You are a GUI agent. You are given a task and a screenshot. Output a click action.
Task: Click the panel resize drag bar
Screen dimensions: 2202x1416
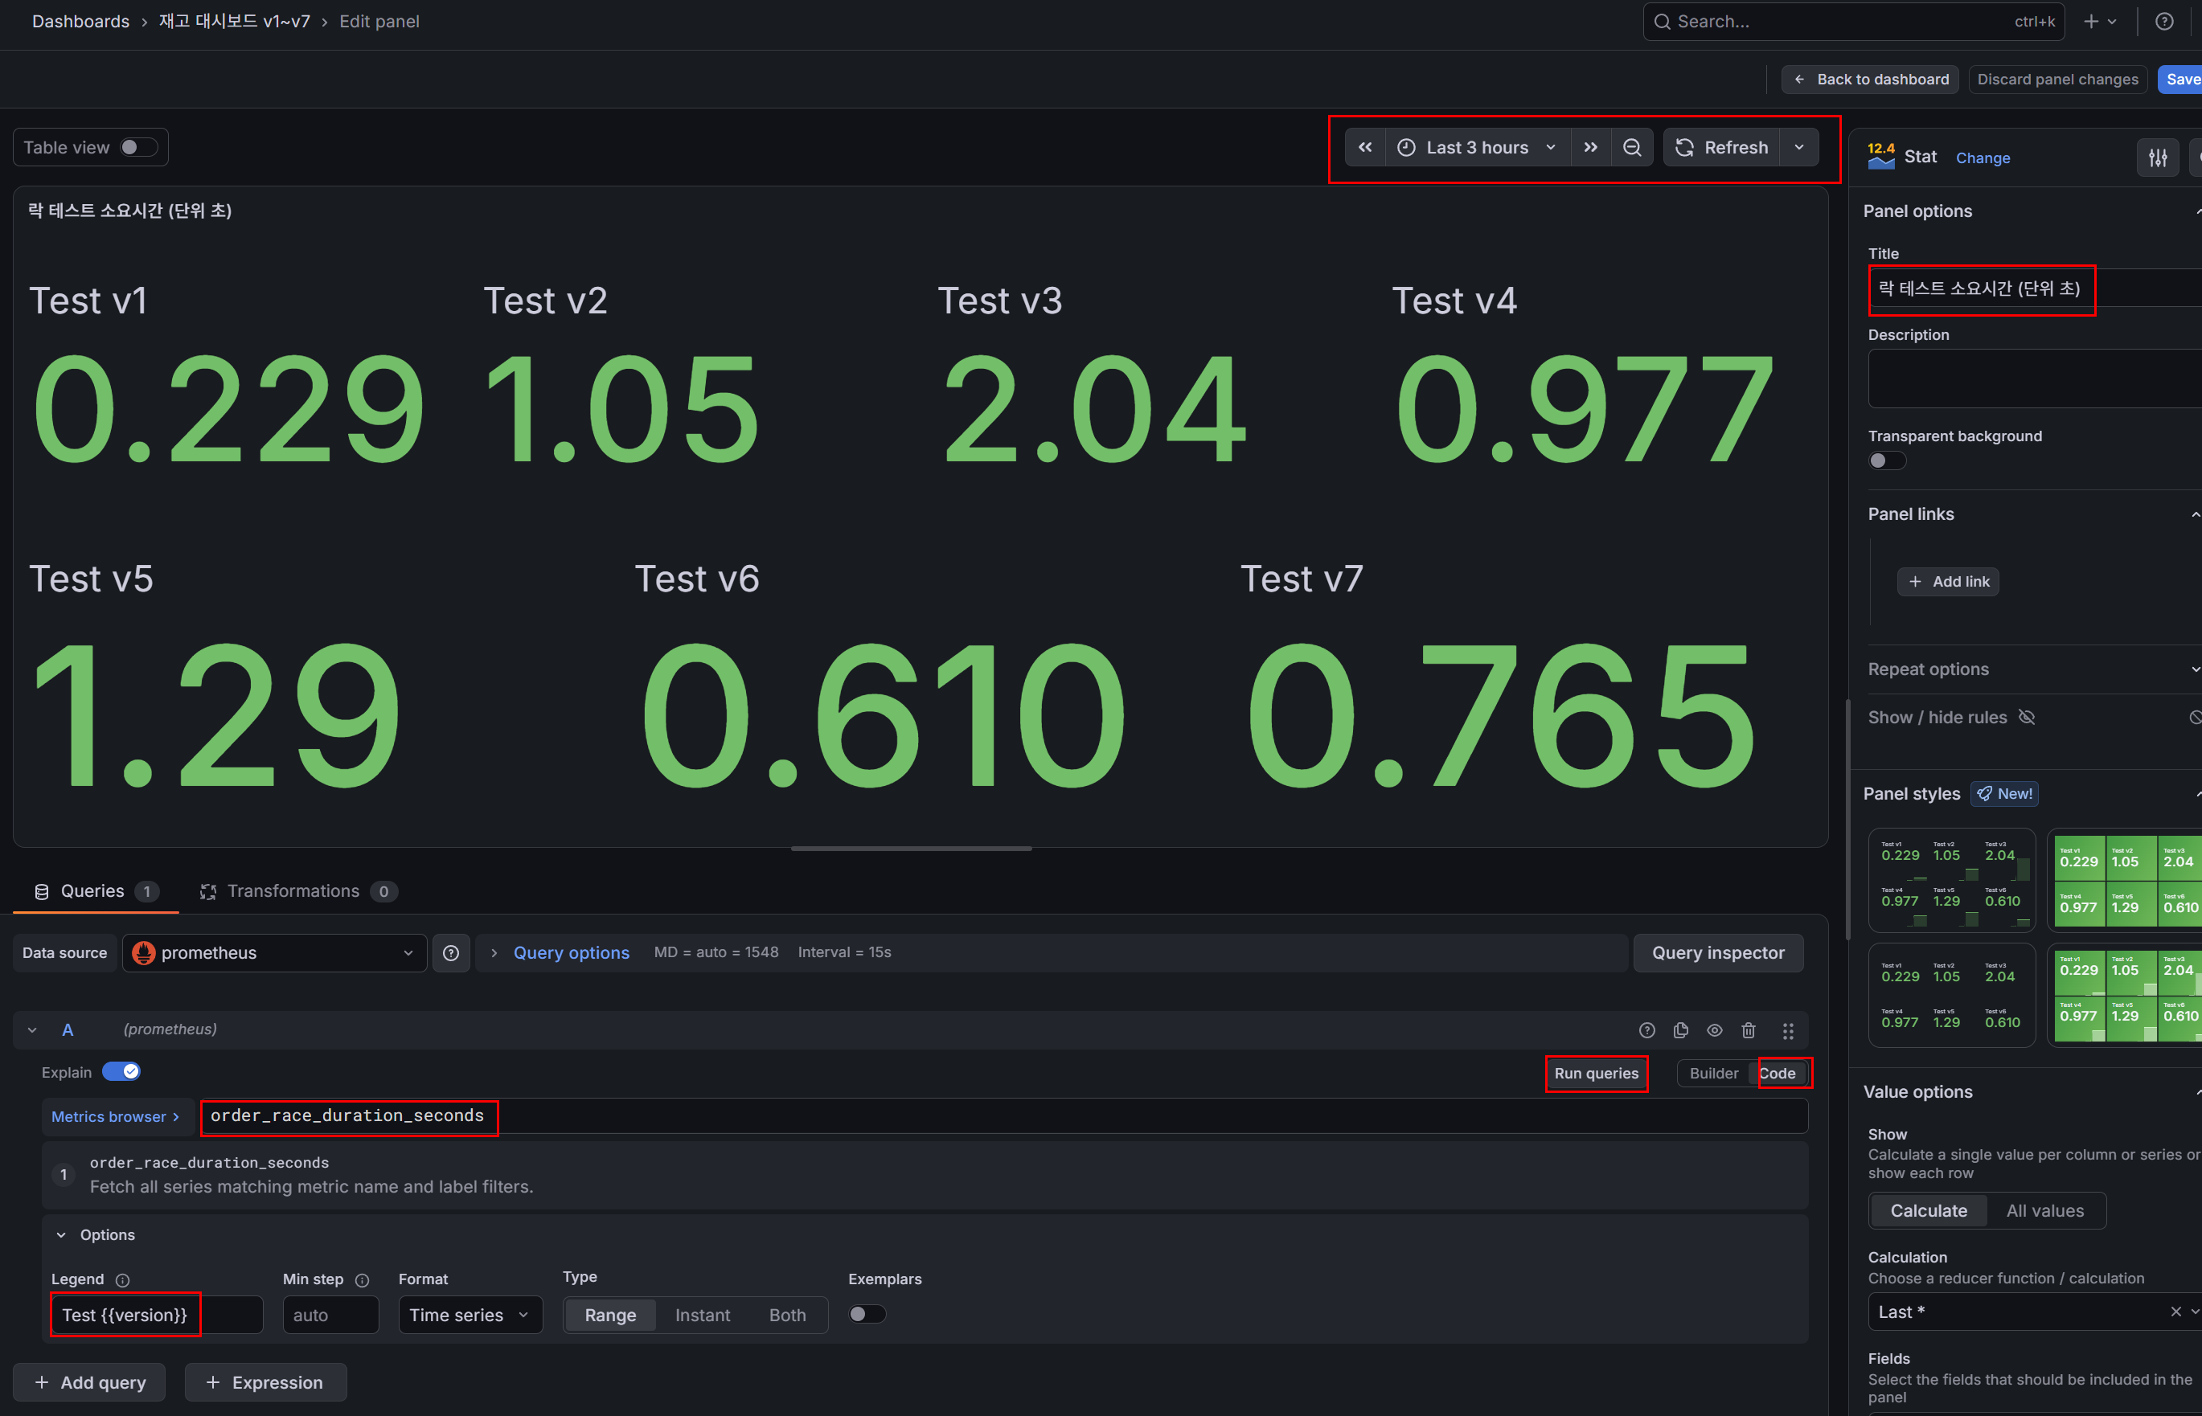pyautogui.click(x=912, y=848)
